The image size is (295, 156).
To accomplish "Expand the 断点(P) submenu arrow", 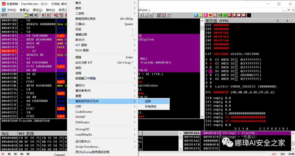I will point(134,40).
